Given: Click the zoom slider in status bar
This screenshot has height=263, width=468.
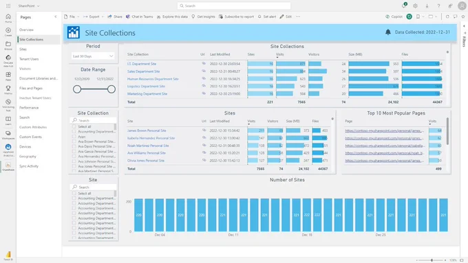Looking at the screenshot, I should pos(432,260).
